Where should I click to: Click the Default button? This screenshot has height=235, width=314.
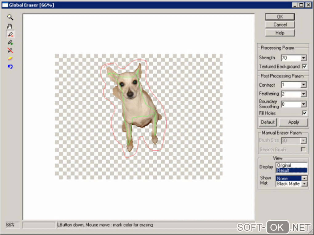268,122
